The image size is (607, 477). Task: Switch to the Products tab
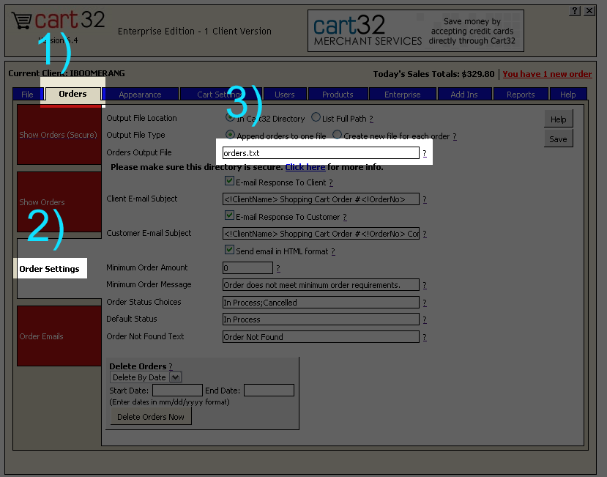(338, 95)
